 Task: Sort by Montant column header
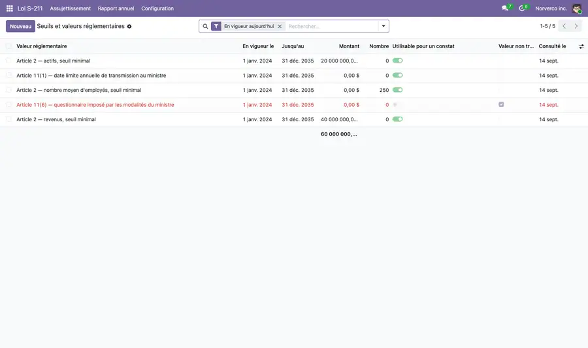pos(349,46)
